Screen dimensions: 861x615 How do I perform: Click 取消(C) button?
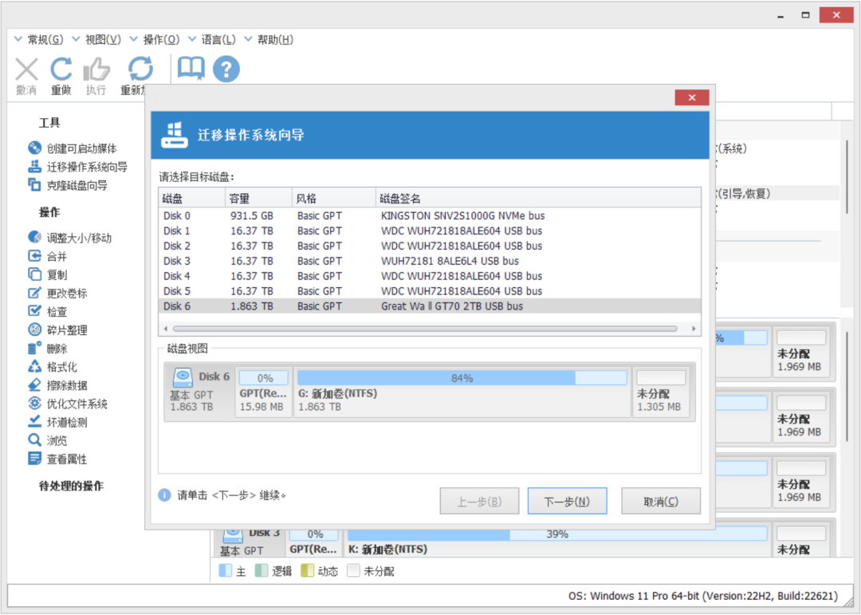click(x=661, y=501)
